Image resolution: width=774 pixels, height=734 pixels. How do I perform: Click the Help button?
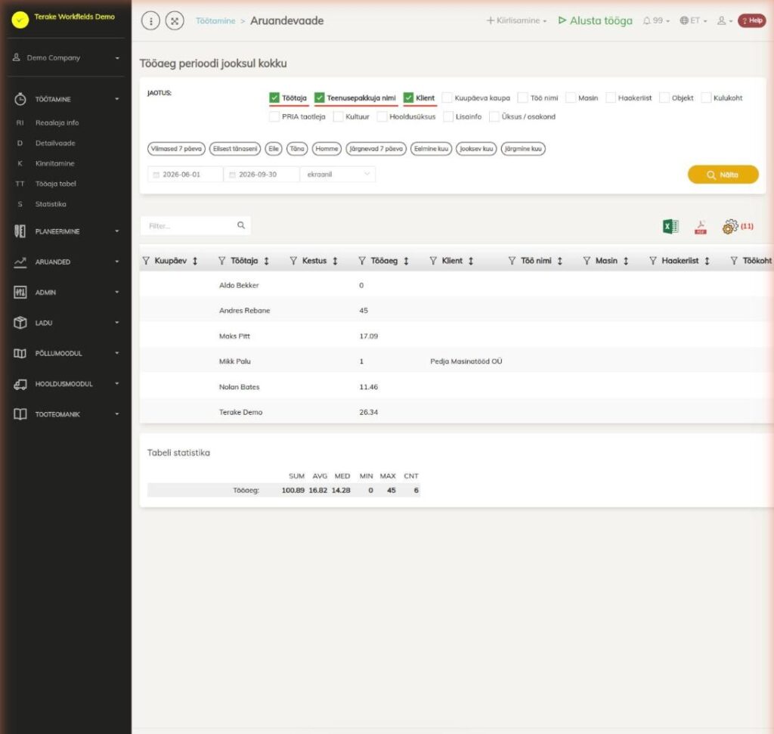coord(752,20)
